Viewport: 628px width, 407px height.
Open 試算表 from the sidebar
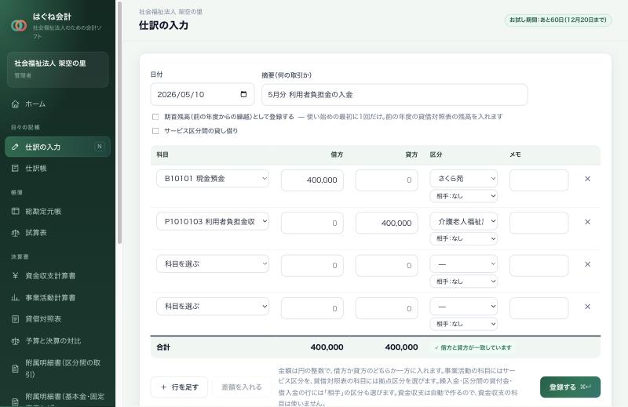57,232
